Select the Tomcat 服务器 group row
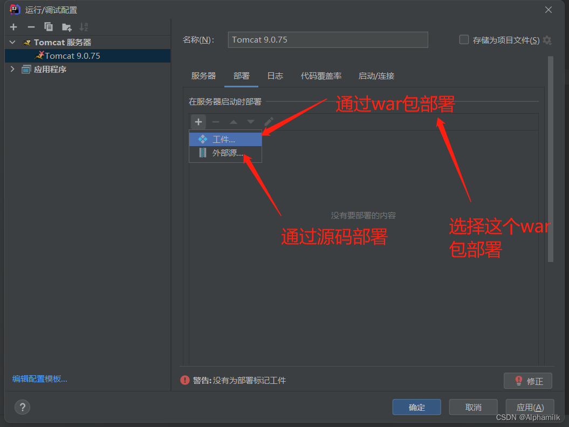569x427 pixels. (87, 43)
